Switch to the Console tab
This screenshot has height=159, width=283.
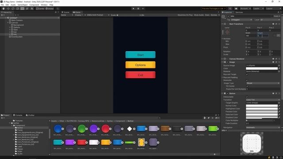tap(18, 115)
